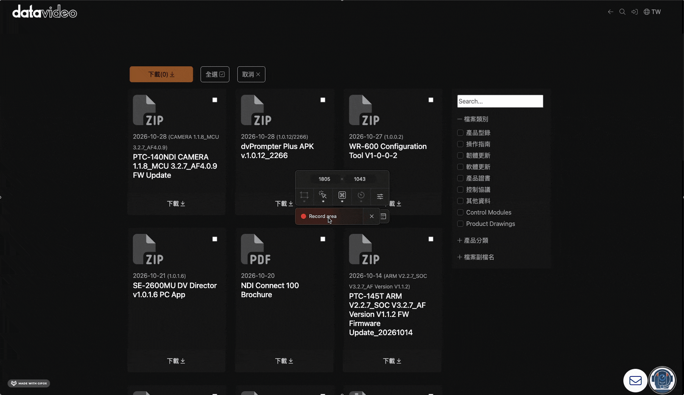The image size is (684, 395).
Task: Check the Control Modules filter
Action: pos(460,212)
